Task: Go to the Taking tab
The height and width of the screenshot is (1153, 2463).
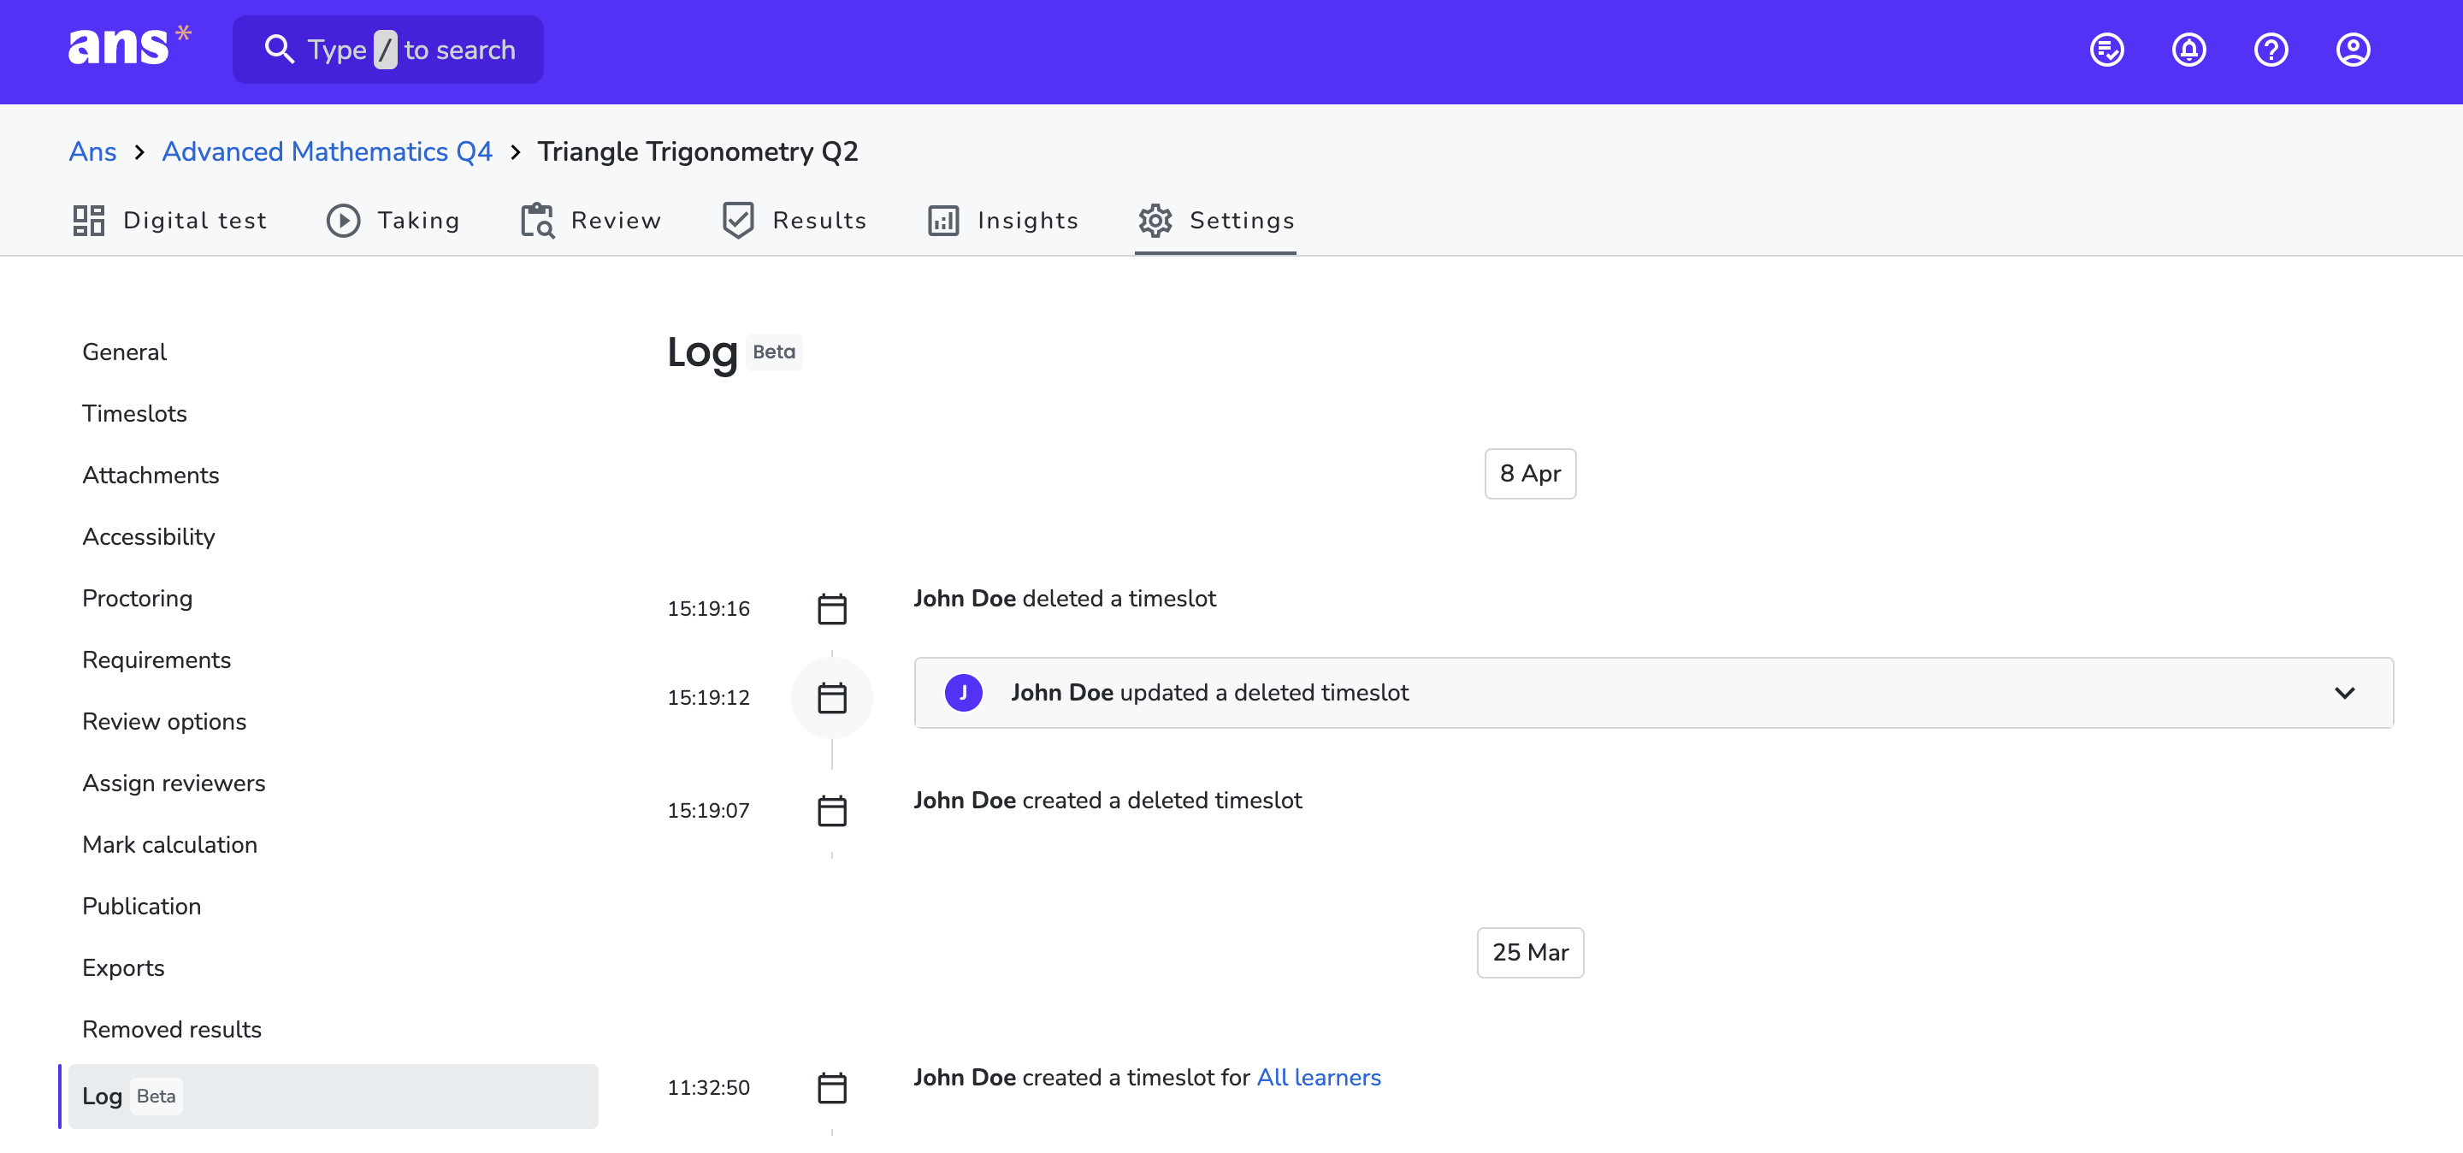Action: click(x=393, y=221)
